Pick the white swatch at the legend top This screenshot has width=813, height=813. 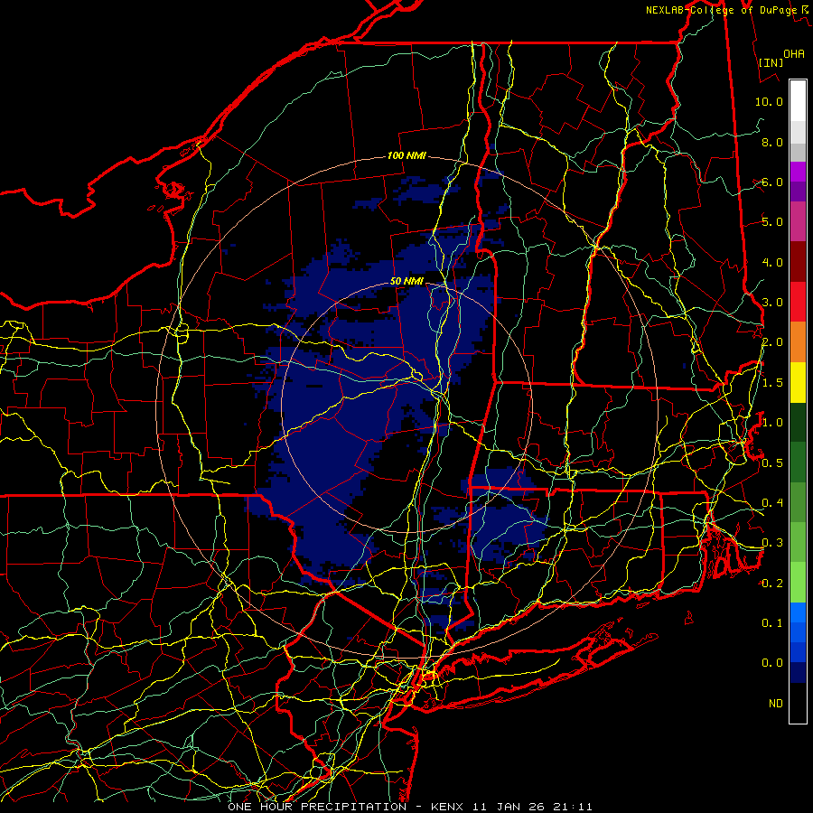(798, 101)
